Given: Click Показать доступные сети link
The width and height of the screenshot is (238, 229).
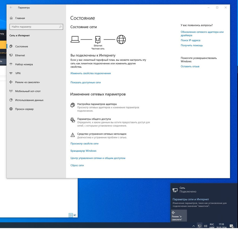Looking at the screenshot, I should (86, 82).
